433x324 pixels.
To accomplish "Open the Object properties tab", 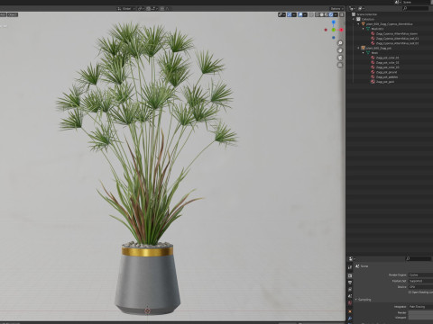I will [350, 311].
